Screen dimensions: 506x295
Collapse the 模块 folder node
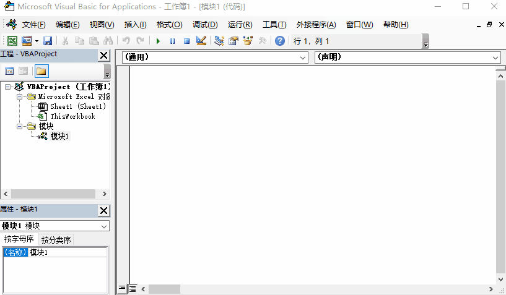pyautogui.click(x=20, y=126)
